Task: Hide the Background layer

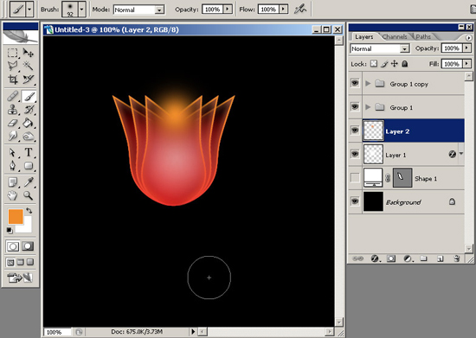Action: (x=355, y=201)
